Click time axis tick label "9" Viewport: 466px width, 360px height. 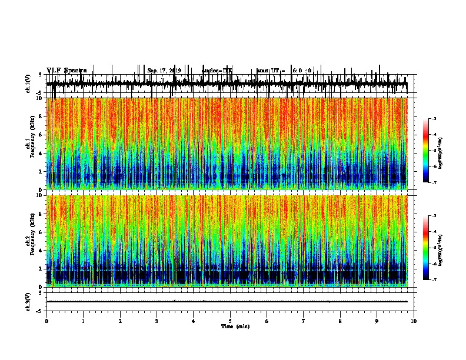click(377, 321)
